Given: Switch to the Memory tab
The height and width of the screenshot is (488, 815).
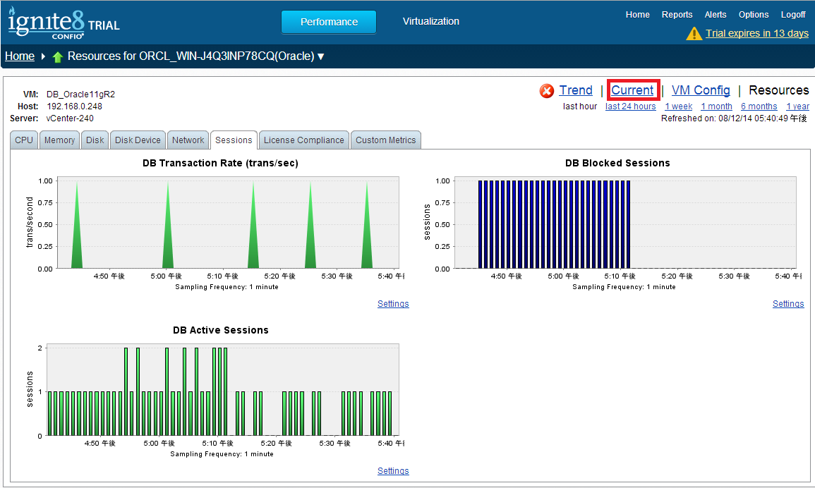Looking at the screenshot, I should 59,140.
